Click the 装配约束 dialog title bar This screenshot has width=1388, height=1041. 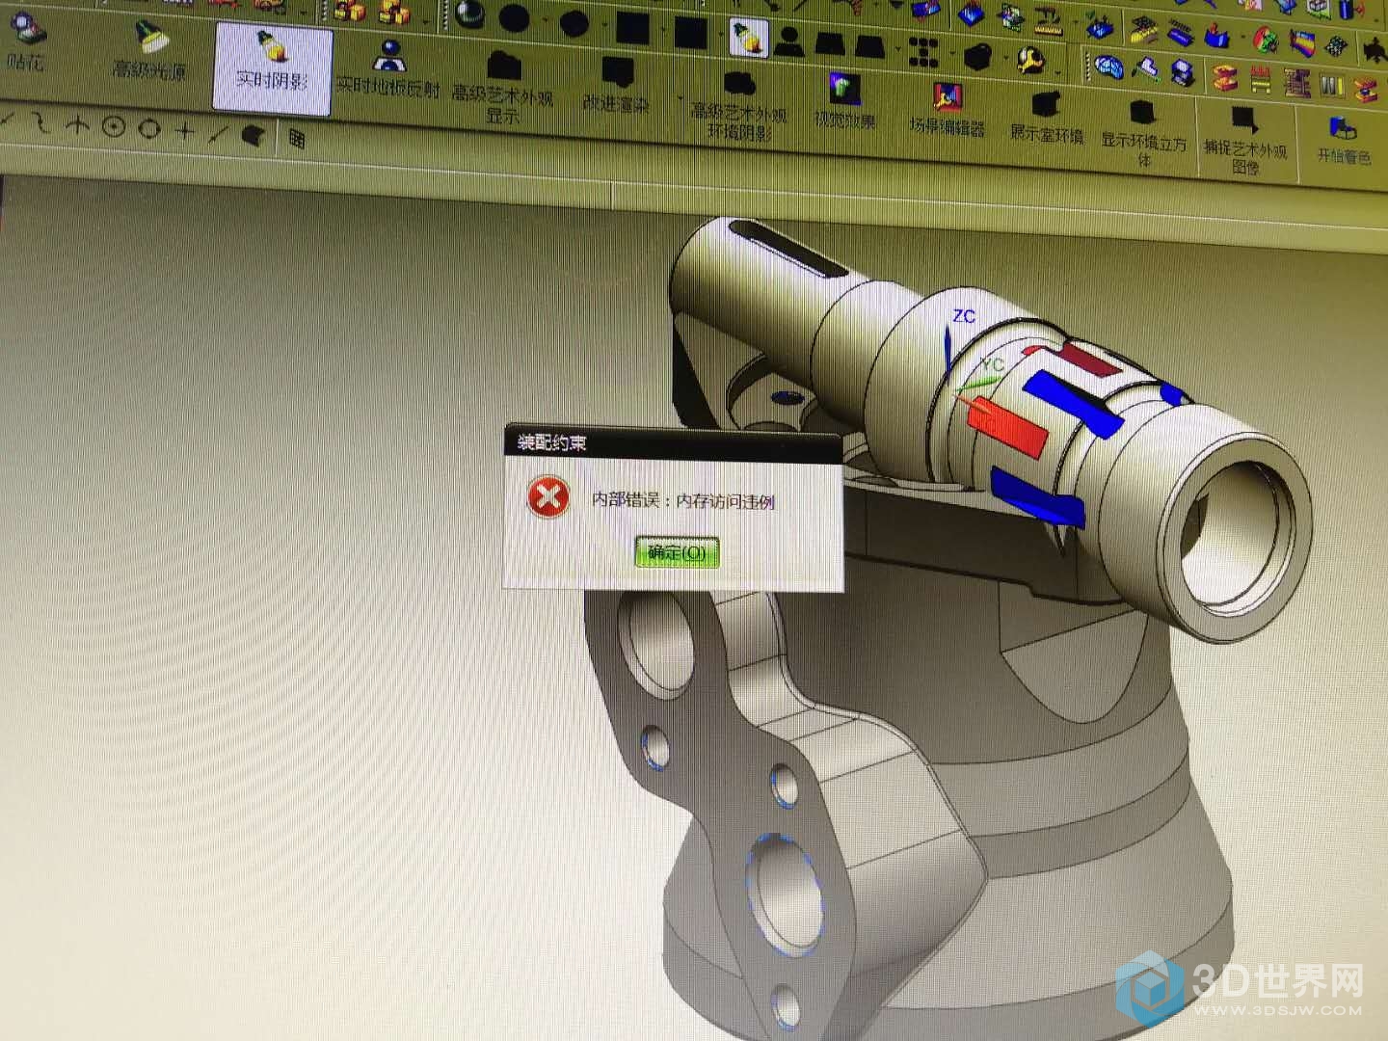673,443
